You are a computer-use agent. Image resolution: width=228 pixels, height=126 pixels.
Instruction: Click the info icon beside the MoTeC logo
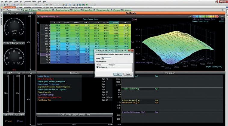pyautogui.click(x=217, y=2)
